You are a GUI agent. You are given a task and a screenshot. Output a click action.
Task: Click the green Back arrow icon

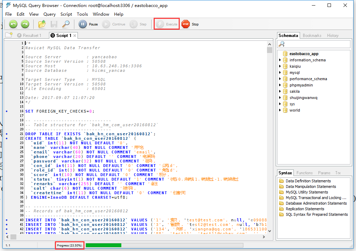point(13,24)
